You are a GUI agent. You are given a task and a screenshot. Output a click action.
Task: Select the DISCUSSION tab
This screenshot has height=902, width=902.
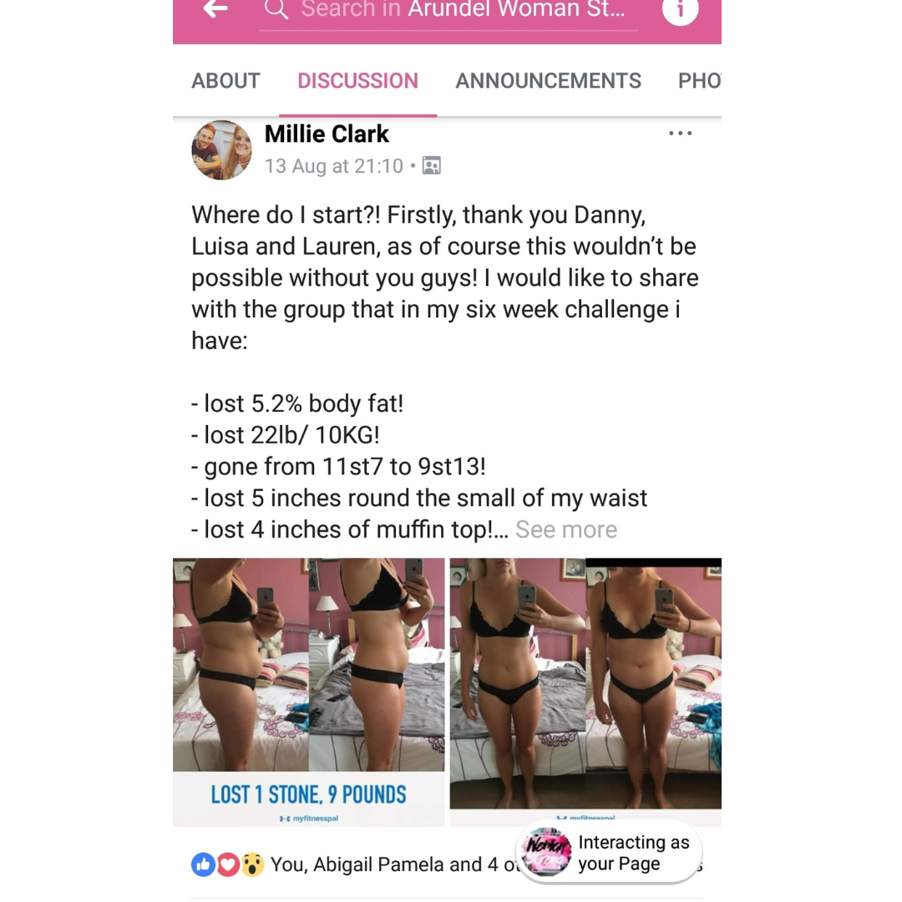pos(357,81)
